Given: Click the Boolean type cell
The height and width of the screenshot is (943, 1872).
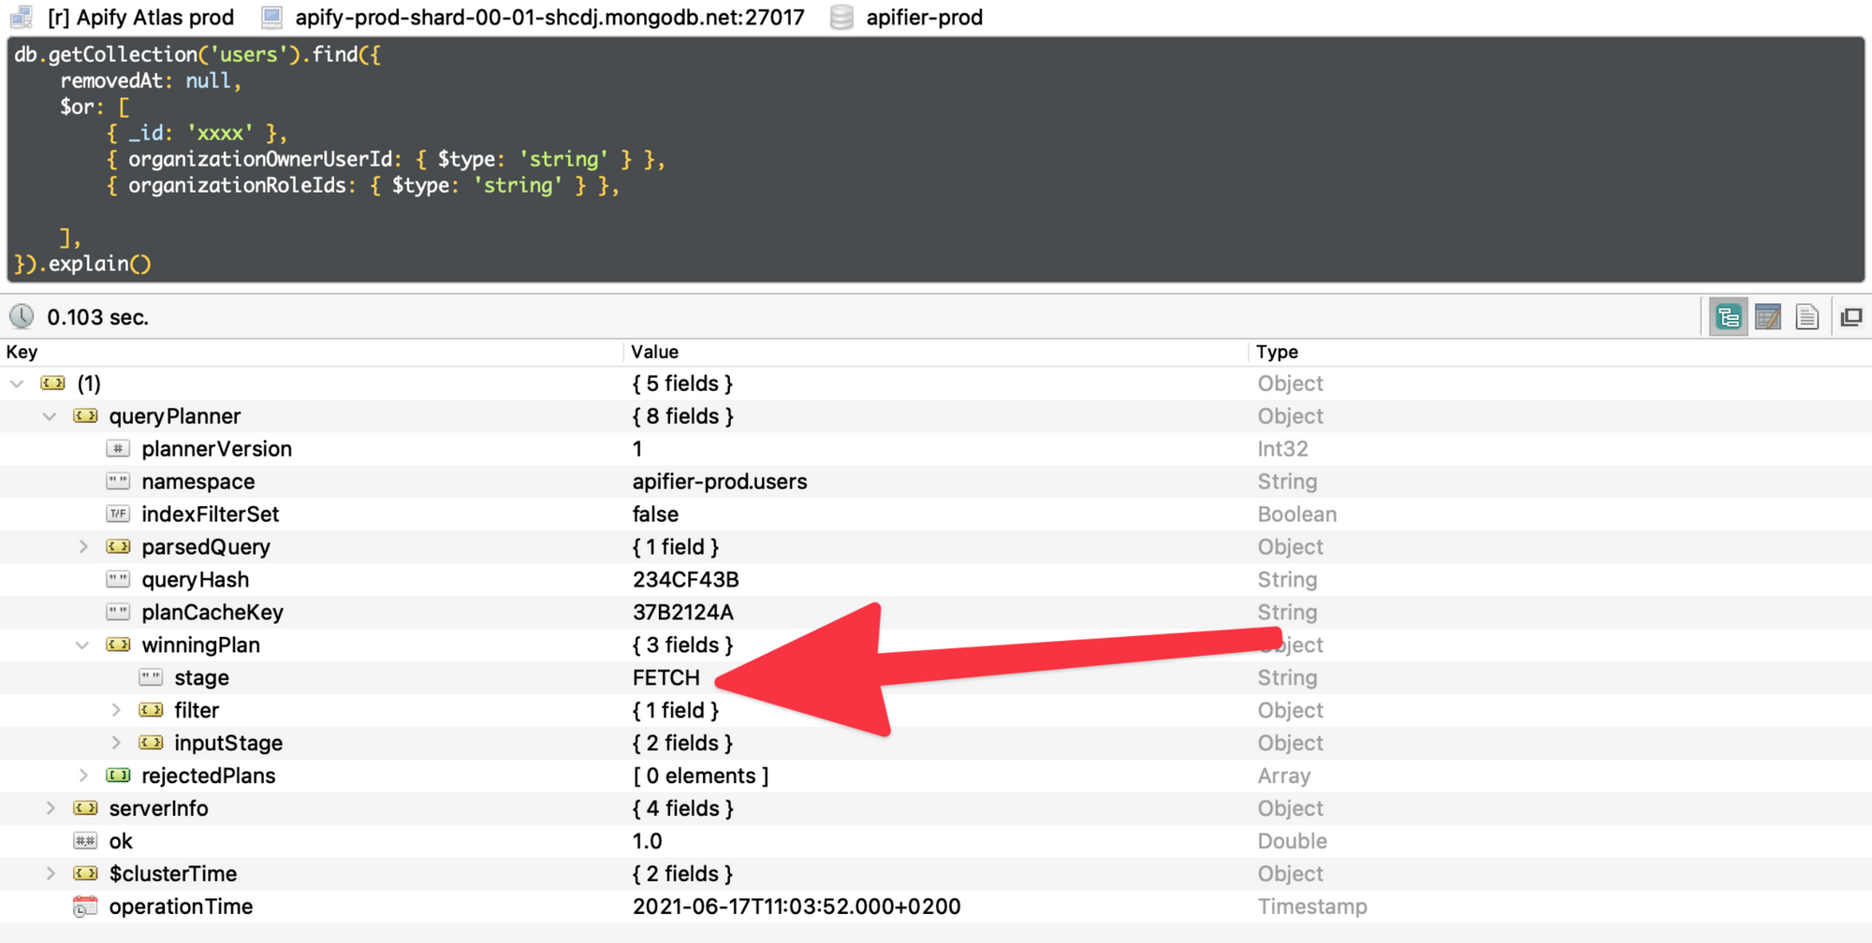Looking at the screenshot, I should [x=1296, y=515].
